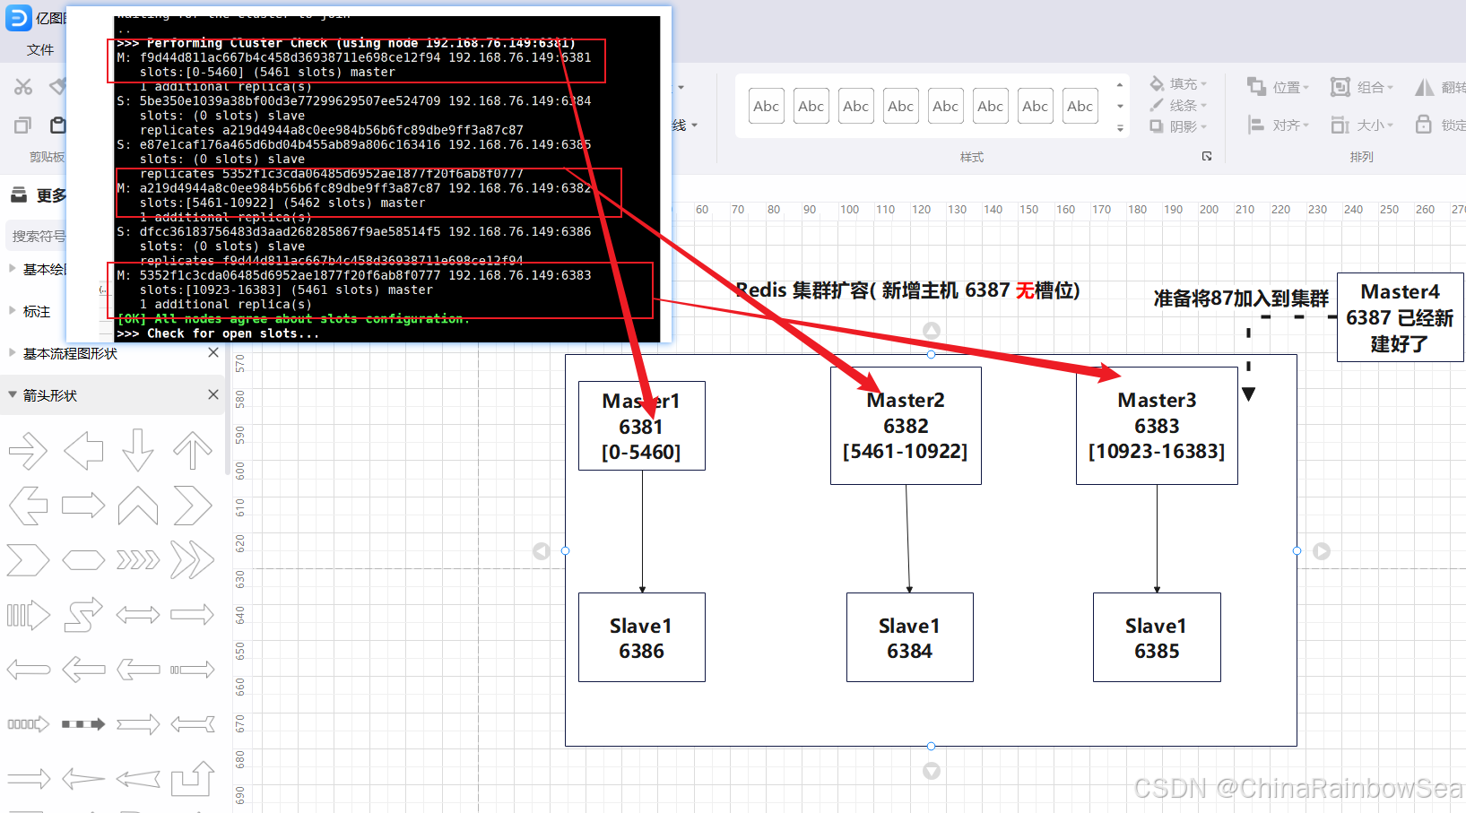
Task: Select the upward chevron house shape
Action: pos(138,506)
